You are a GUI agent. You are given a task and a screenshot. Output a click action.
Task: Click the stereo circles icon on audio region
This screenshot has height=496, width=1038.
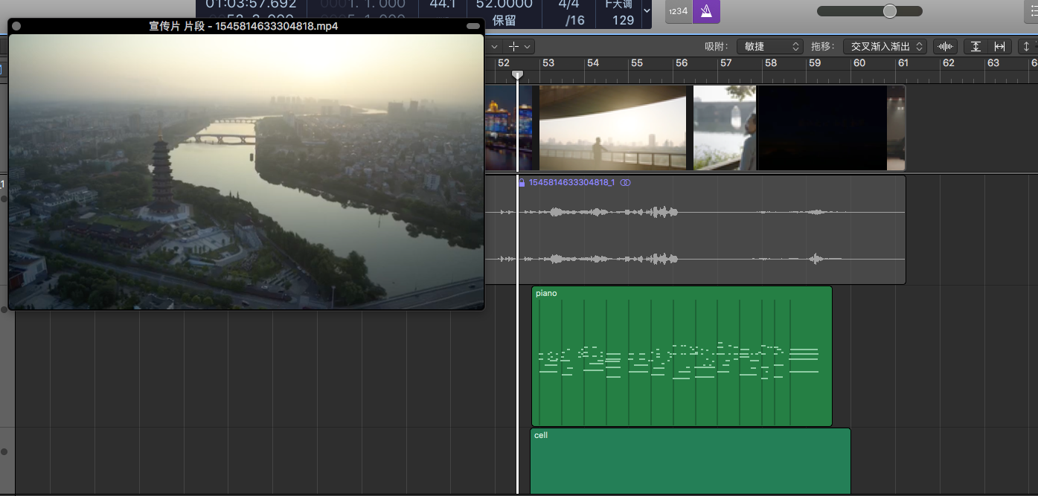point(625,183)
